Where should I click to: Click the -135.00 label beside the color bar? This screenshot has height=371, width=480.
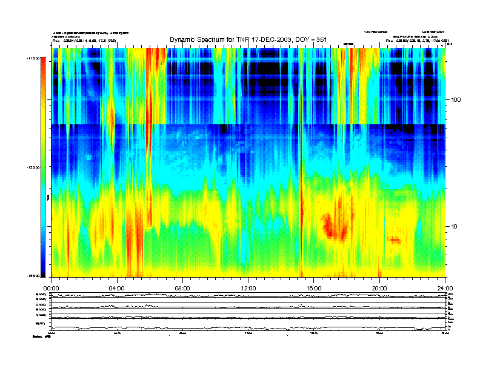click(33, 167)
